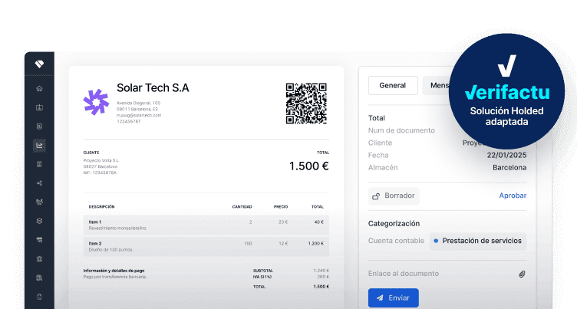
Task: Click the 40 € total of Item 1
Action: pyautogui.click(x=318, y=222)
